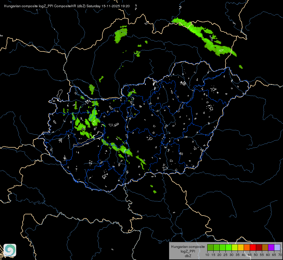Click the 10–15 dBZ dark green swatch
This screenshot has width=283, height=260.
pos(210,247)
